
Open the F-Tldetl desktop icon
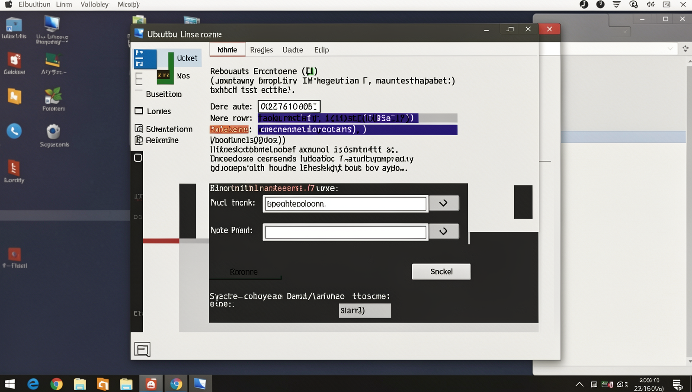tap(15, 258)
